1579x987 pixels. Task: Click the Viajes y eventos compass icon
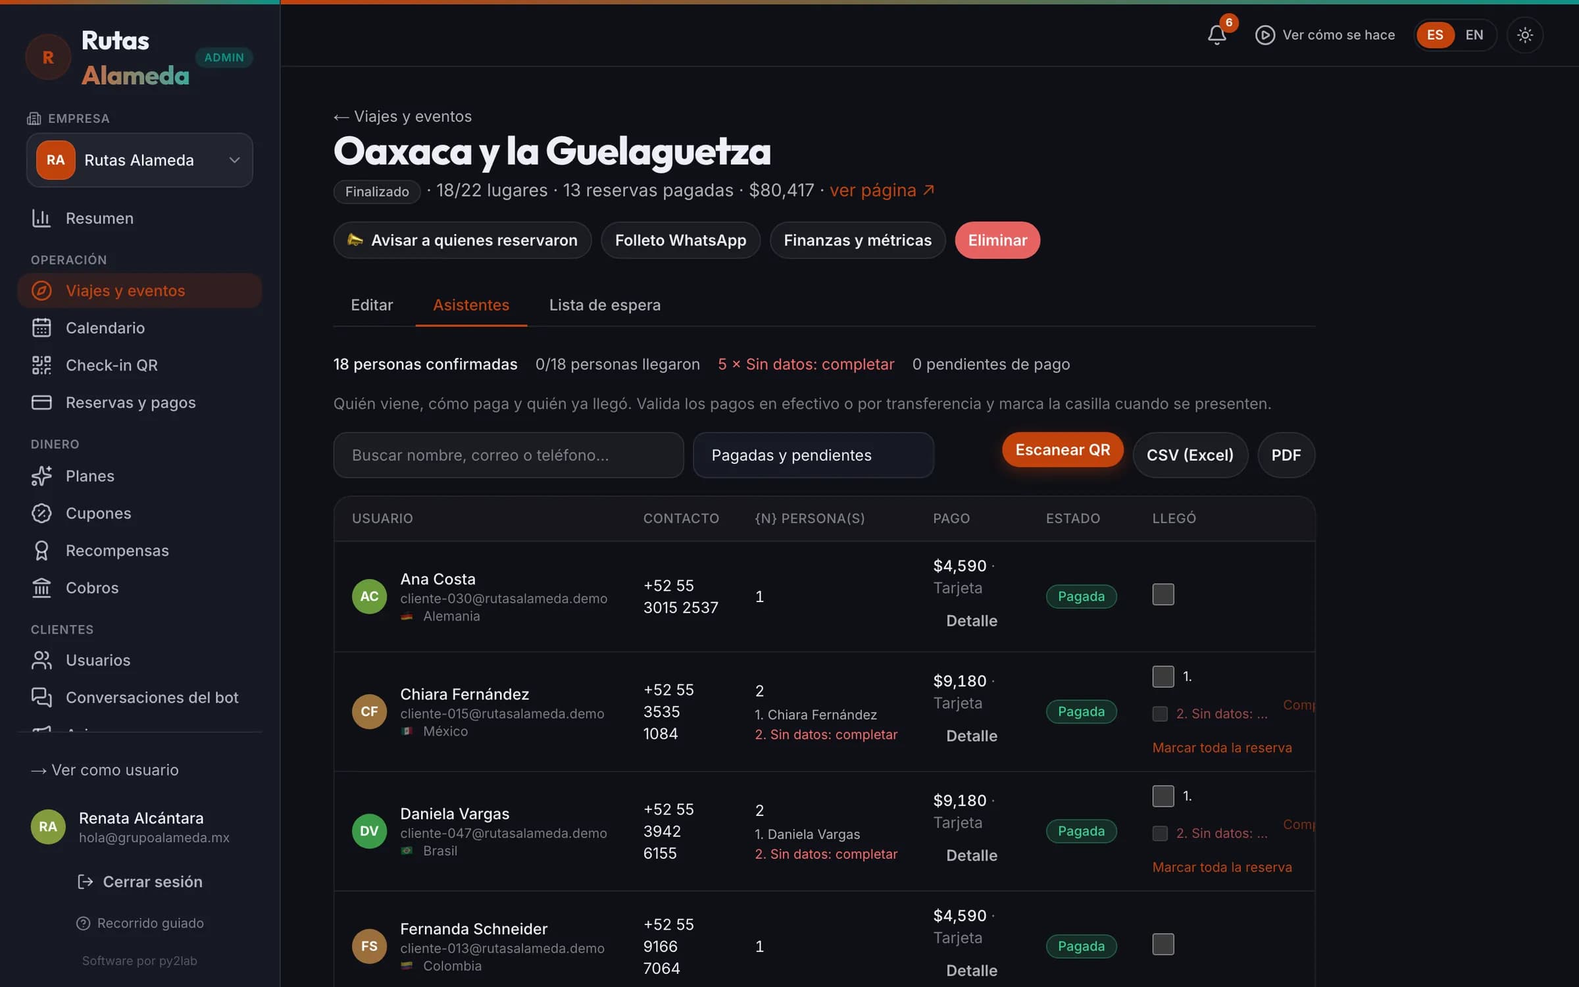click(41, 290)
